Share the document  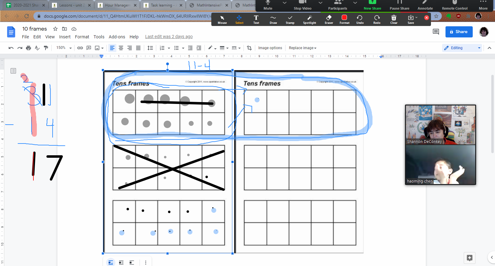click(459, 32)
